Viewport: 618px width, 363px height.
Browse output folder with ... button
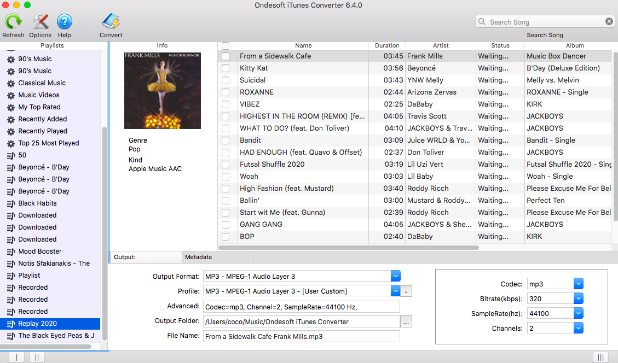coord(406,322)
